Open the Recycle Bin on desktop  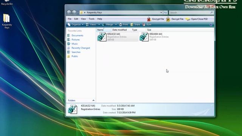(7, 3)
